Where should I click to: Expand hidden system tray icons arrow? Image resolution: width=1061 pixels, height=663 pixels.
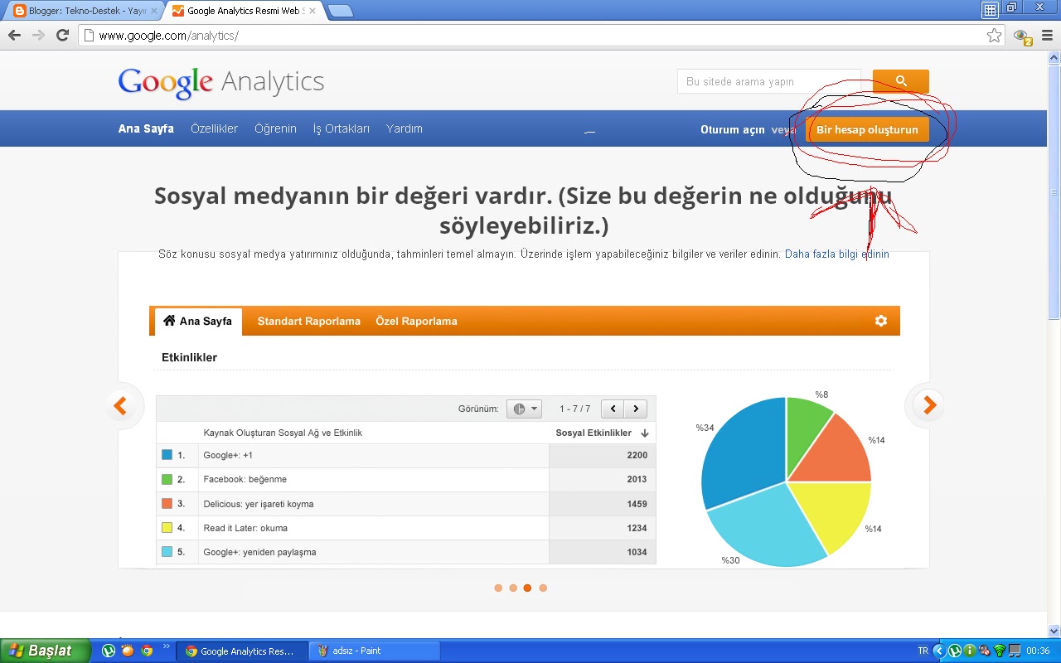coord(939,651)
